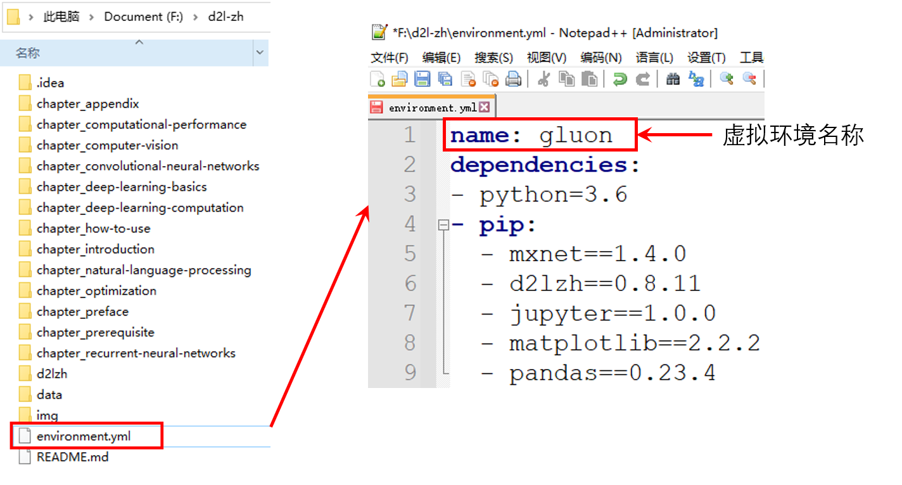Cut text with the scissors icon
902x485 pixels.
[544, 79]
